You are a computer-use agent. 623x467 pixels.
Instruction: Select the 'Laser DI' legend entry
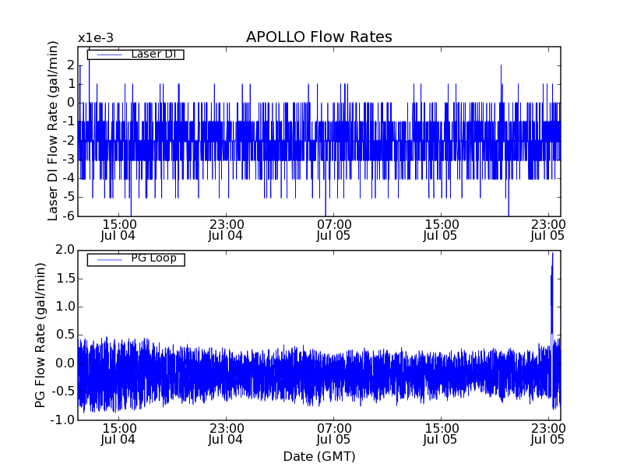tap(136, 54)
